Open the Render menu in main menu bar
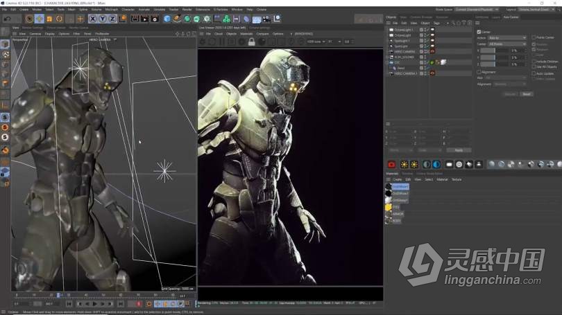 (x=187, y=9)
